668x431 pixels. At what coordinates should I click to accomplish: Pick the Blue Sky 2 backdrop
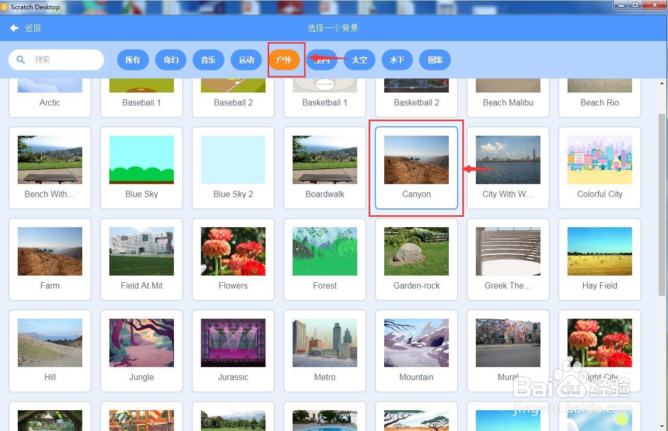(x=233, y=168)
